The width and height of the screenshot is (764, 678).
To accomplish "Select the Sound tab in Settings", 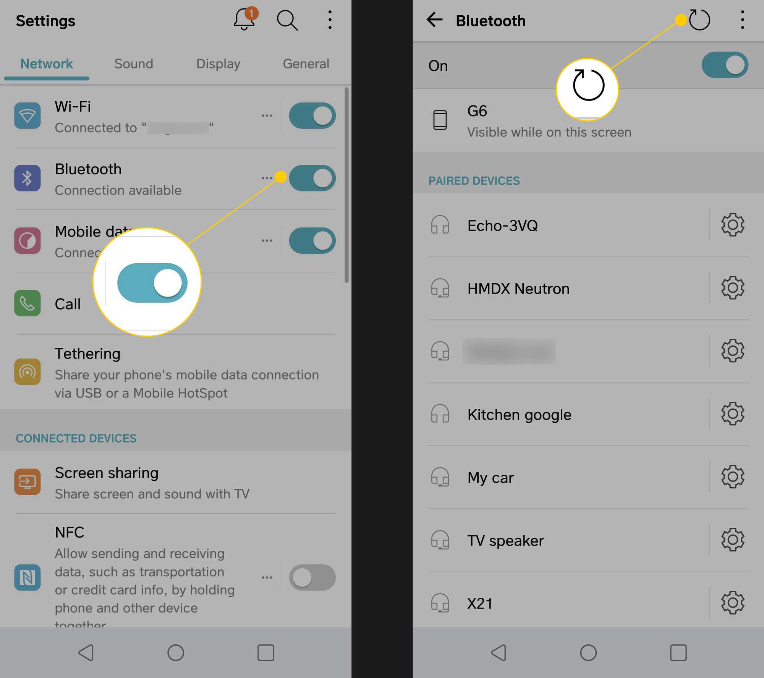I will 133,63.
